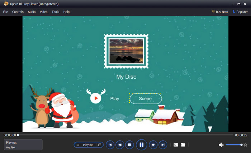Image resolution: width=251 pixels, height=153 pixels.
Task: Select the Scene button on disc menu
Action: [145, 99]
